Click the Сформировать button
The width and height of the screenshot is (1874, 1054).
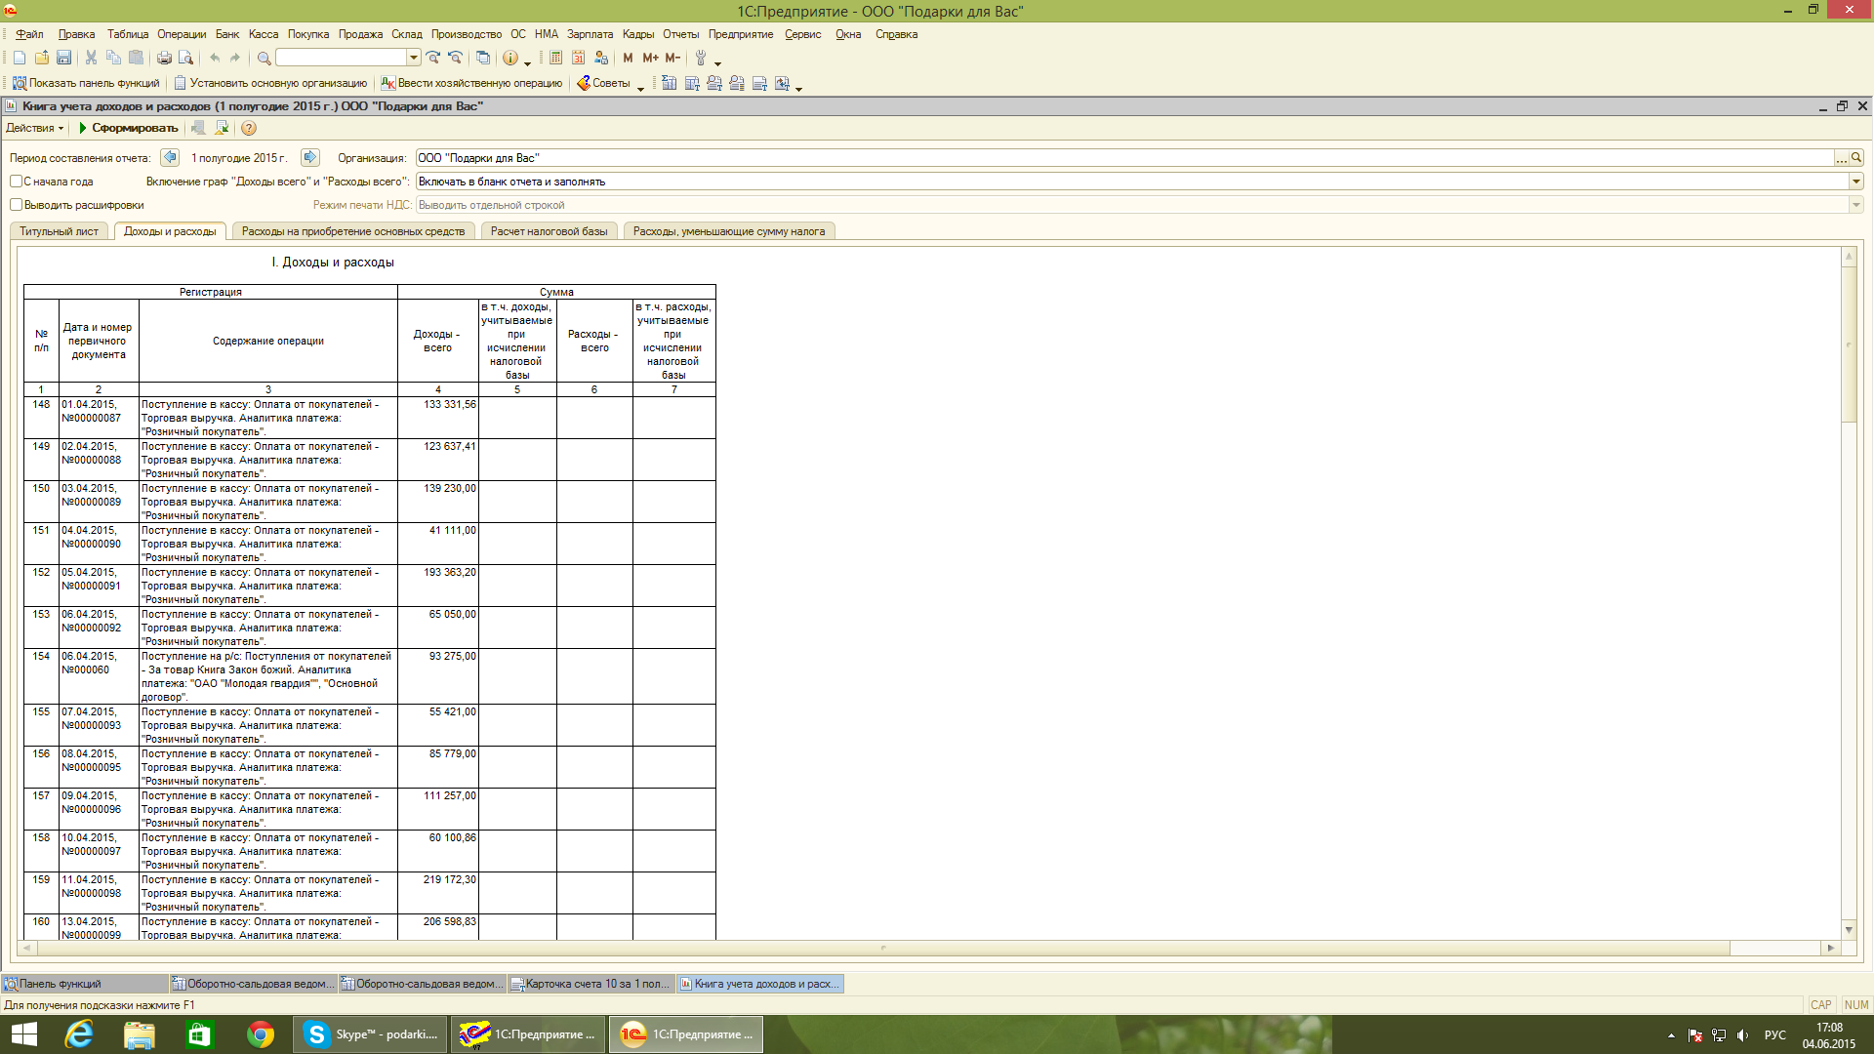point(128,129)
